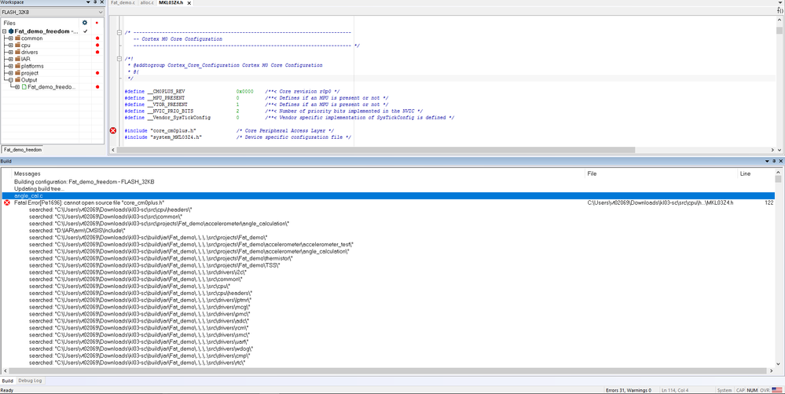
Task: Pin the Workspace panel
Action: (x=95, y=2)
